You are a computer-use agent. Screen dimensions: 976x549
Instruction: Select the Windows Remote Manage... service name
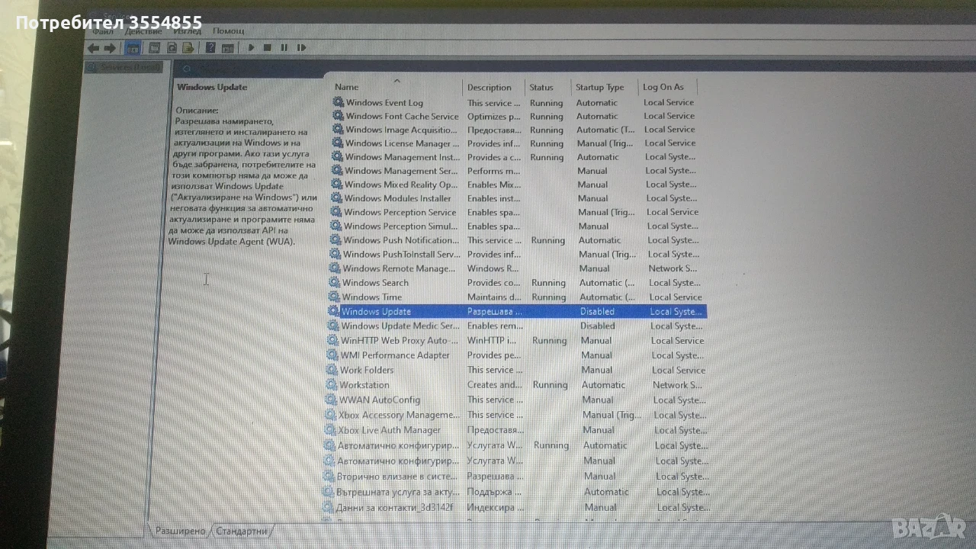399,268
